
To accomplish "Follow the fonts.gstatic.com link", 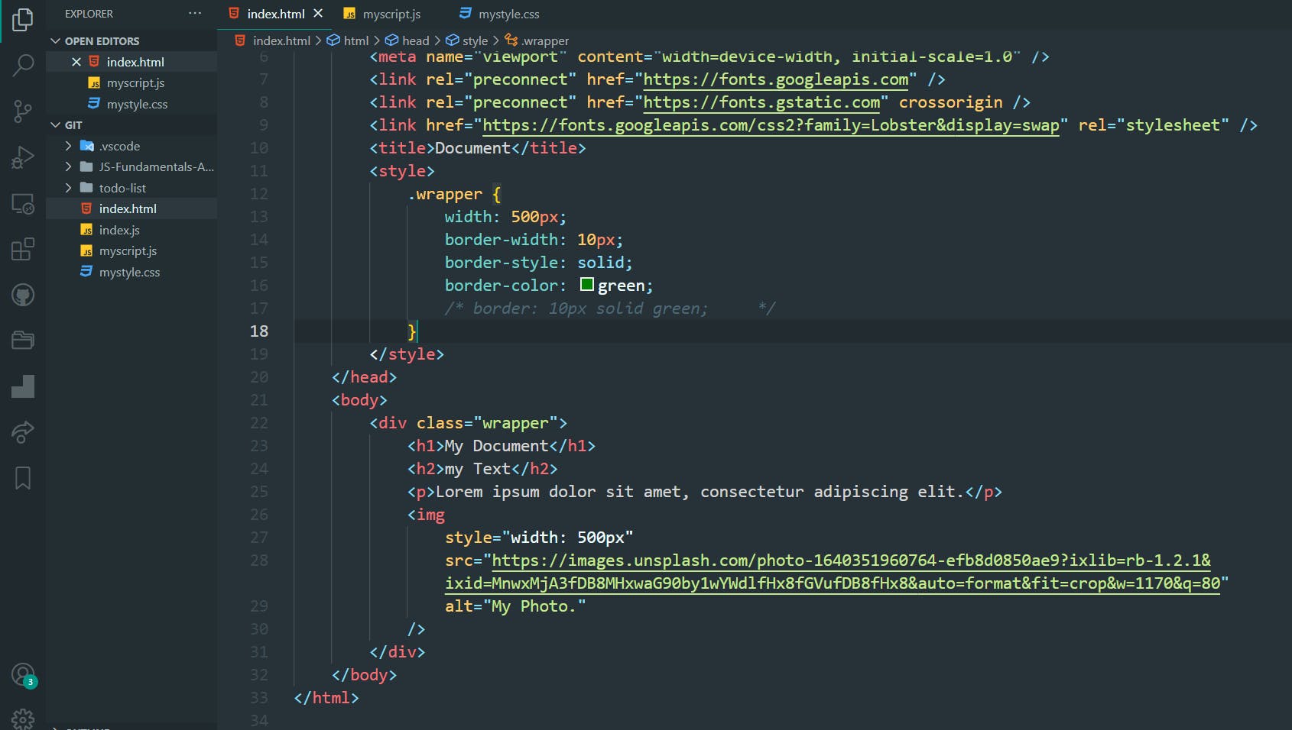I will pos(761,102).
